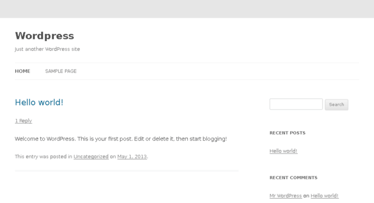Open the Uncategorized category link

click(x=91, y=156)
